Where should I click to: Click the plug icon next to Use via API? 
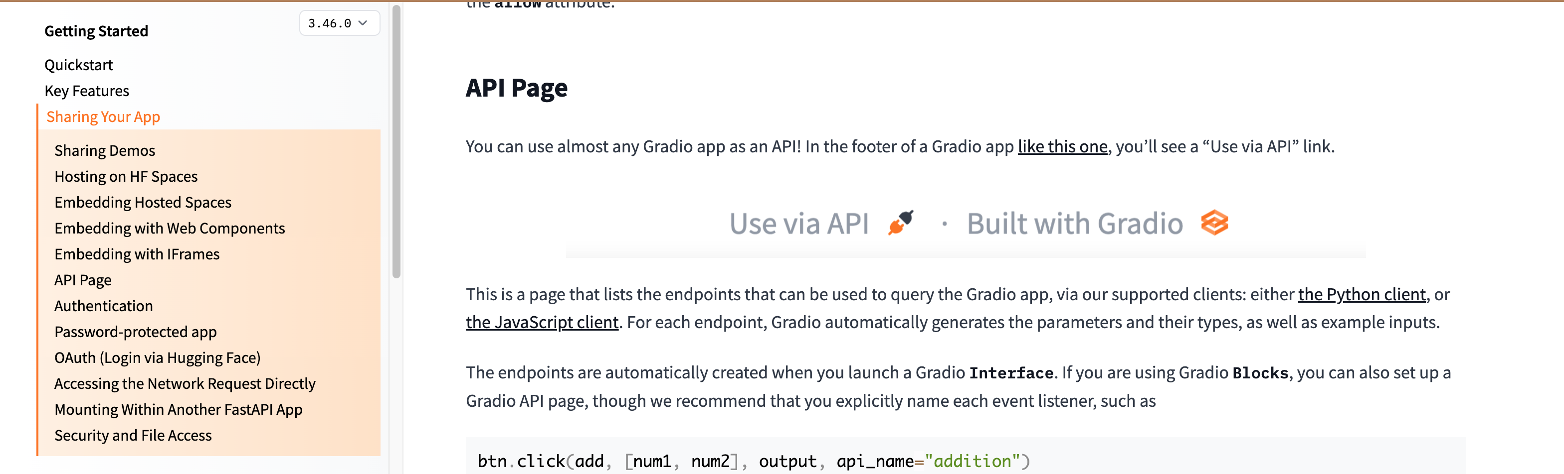click(x=900, y=223)
